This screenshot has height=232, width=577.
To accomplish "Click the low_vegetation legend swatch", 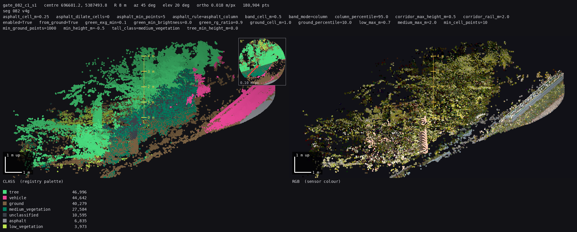I will pos(5,227).
